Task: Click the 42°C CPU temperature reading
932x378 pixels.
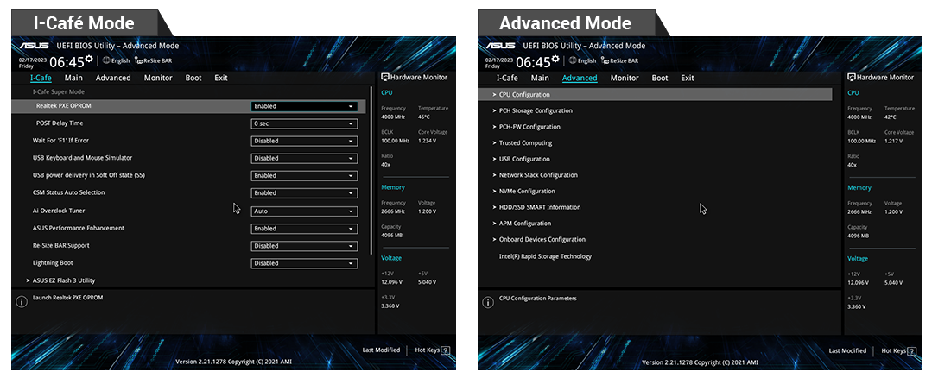Action: coord(892,117)
